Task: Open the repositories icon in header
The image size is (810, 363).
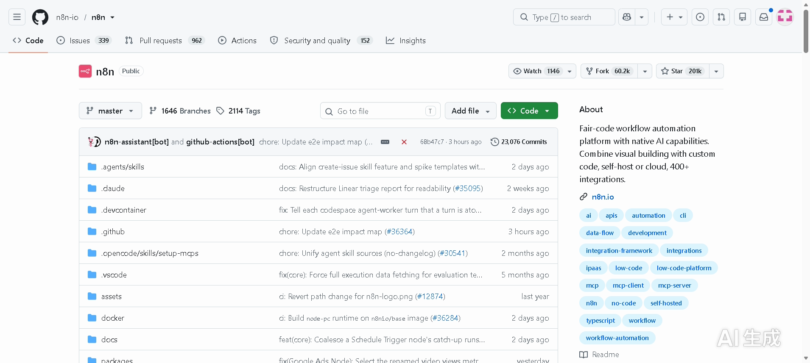Action: point(743,17)
